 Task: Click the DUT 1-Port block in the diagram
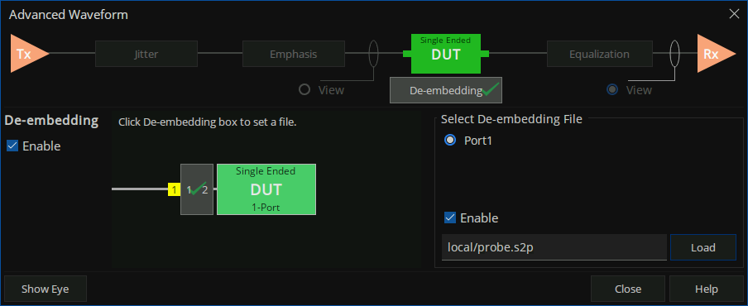(266, 189)
